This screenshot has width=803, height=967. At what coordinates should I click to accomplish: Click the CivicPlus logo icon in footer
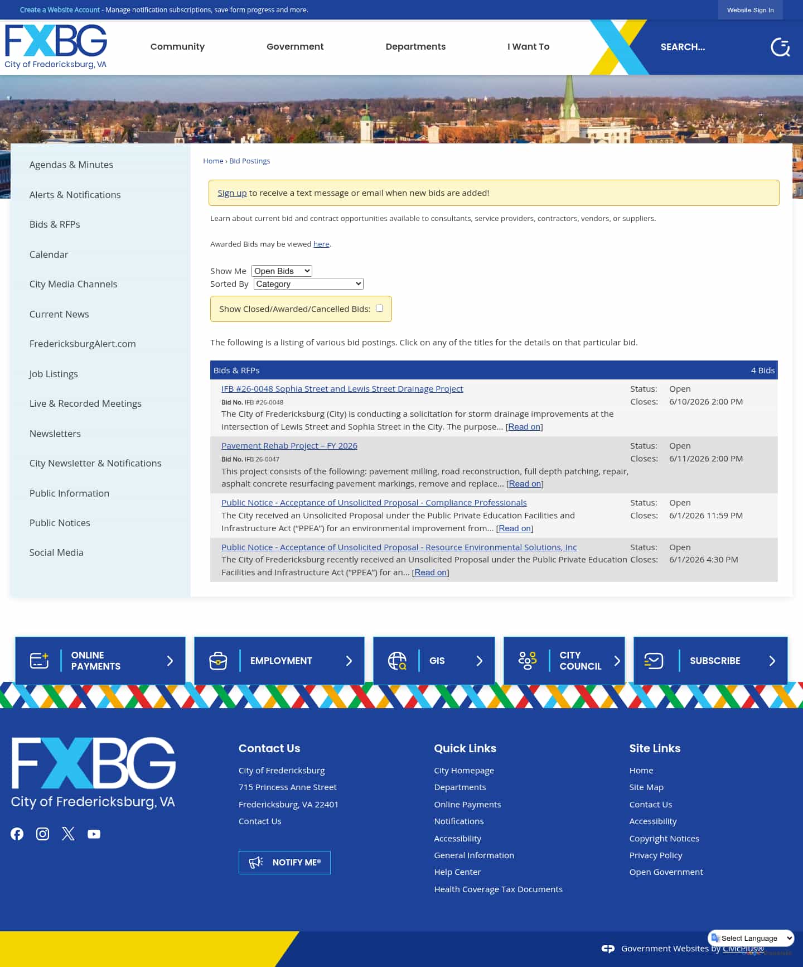(x=608, y=949)
